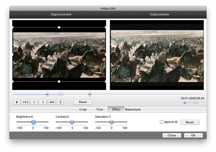Reset the trim using playback Reset button
Viewport: 216px width, 152px height.
point(83,102)
